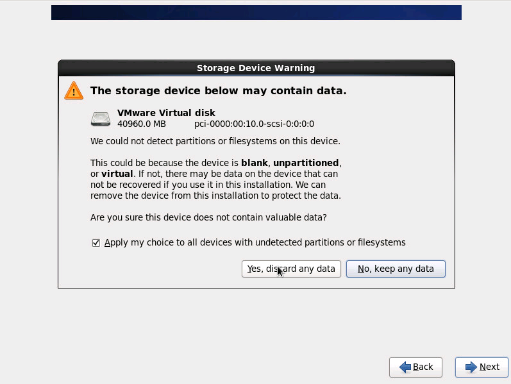Click the dark blue installer banner
511x384 pixels.
(256, 12)
